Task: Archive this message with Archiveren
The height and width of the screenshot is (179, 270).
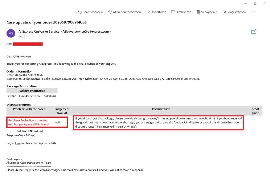Action: pyautogui.click(x=181, y=12)
